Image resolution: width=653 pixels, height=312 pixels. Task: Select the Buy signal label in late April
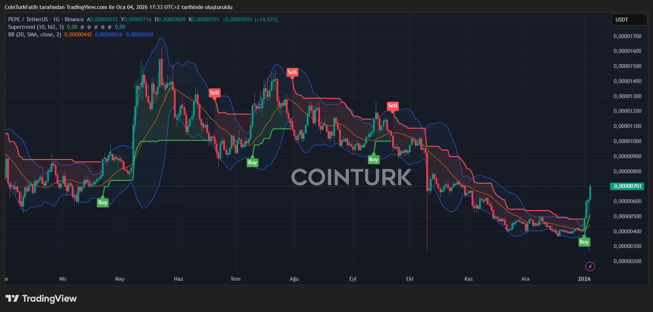click(x=103, y=202)
